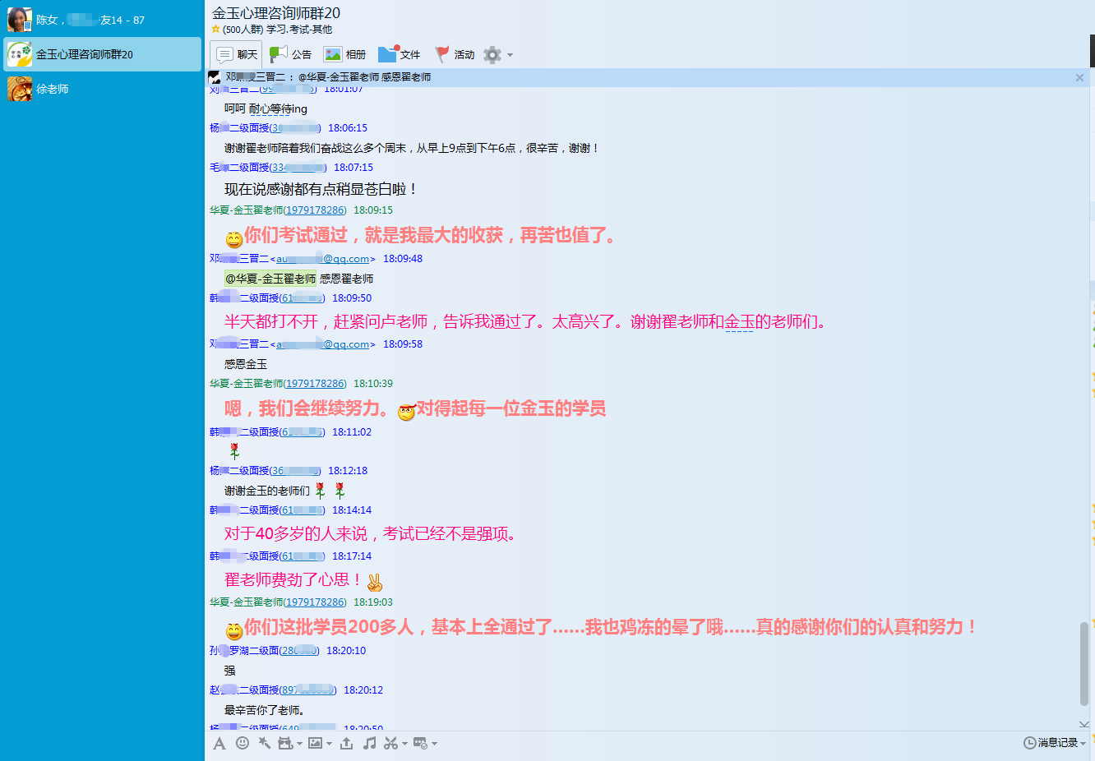Open the 相册 tab
Screen dimensions: 1095x761
coord(345,55)
